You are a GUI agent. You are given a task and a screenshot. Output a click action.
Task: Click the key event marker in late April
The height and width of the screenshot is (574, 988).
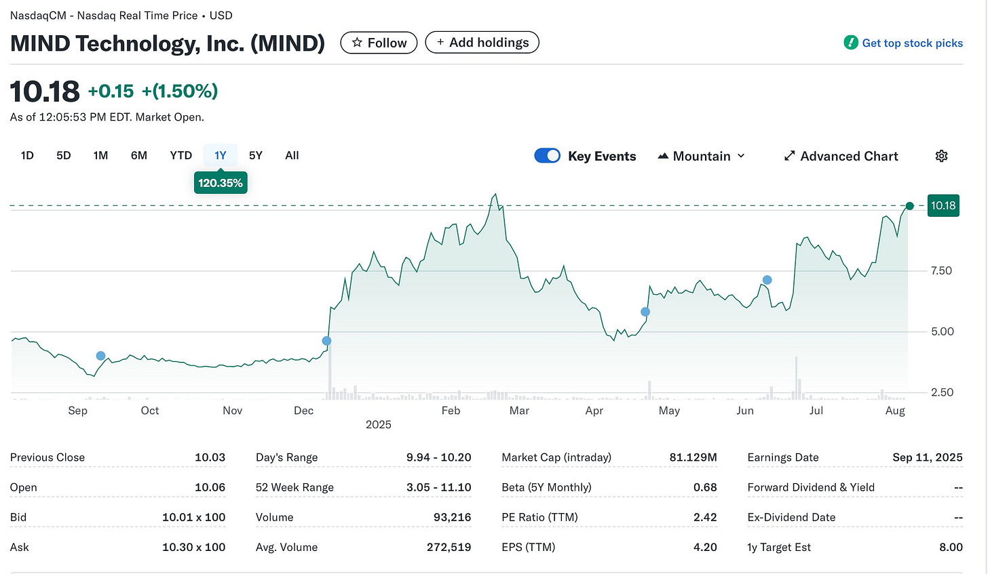point(645,312)
